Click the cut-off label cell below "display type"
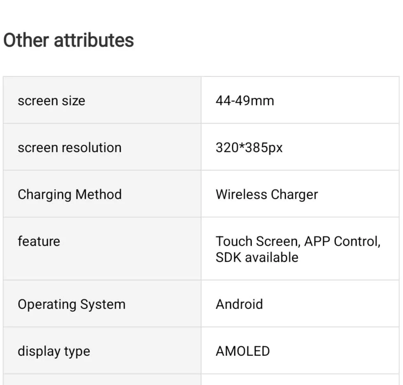Screen dimensions: 403x385 [x=102, y=380]
